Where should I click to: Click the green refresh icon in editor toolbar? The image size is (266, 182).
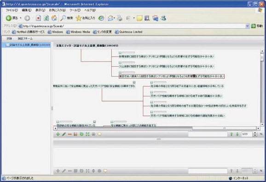(81, 134)
